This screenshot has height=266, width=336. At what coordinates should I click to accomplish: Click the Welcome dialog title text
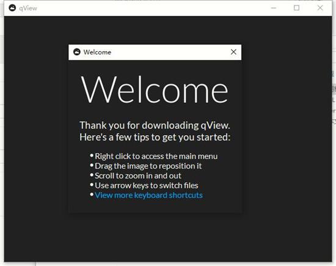pos(97,52)
